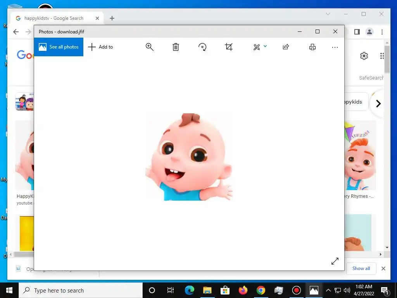Share the photo via share icon

[x=286, y=47]
